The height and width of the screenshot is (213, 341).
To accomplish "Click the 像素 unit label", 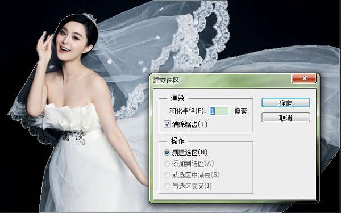I will coord(240,111).
